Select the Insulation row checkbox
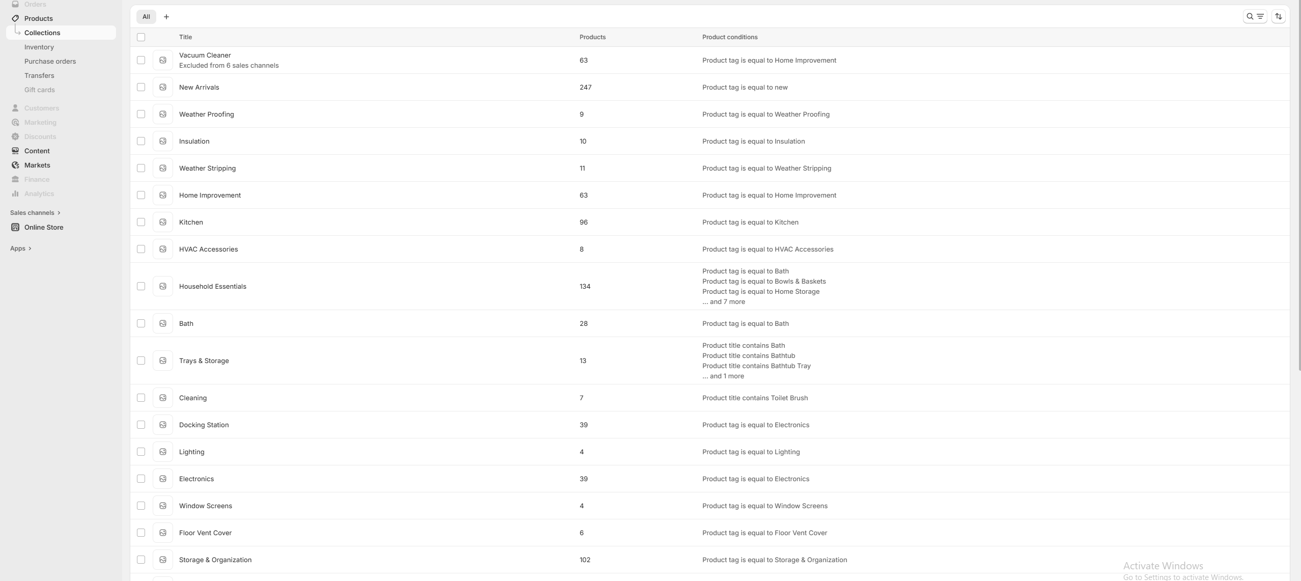The height and width of the screenshot is (581, 1301). point(141,141)
